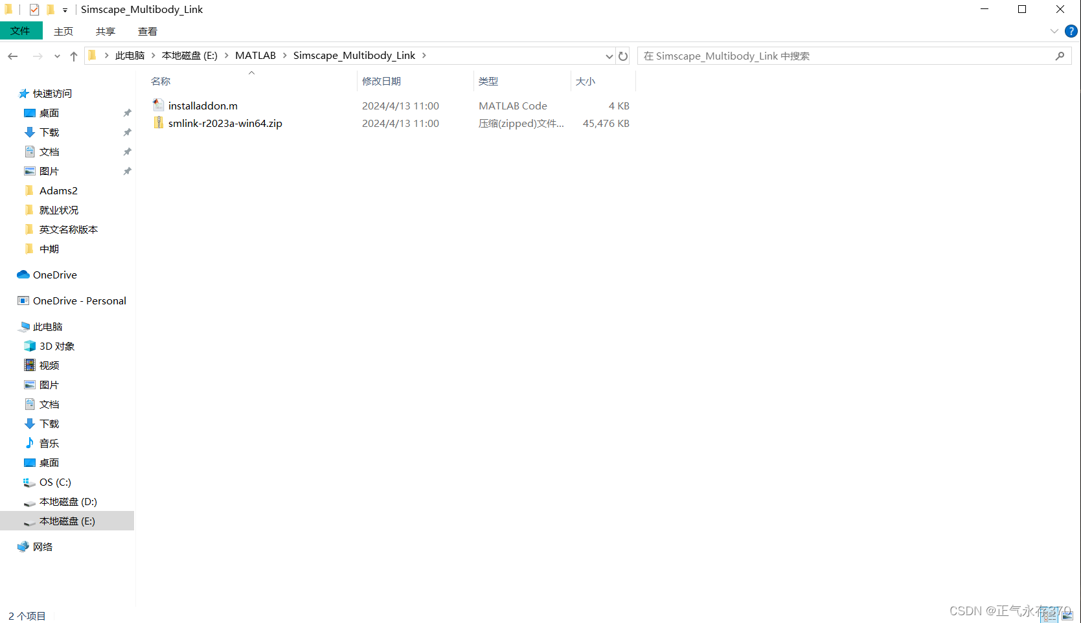Create a new folder from the quick access toolbar
The image size is (1081, 623).
[x=51, y=9]
